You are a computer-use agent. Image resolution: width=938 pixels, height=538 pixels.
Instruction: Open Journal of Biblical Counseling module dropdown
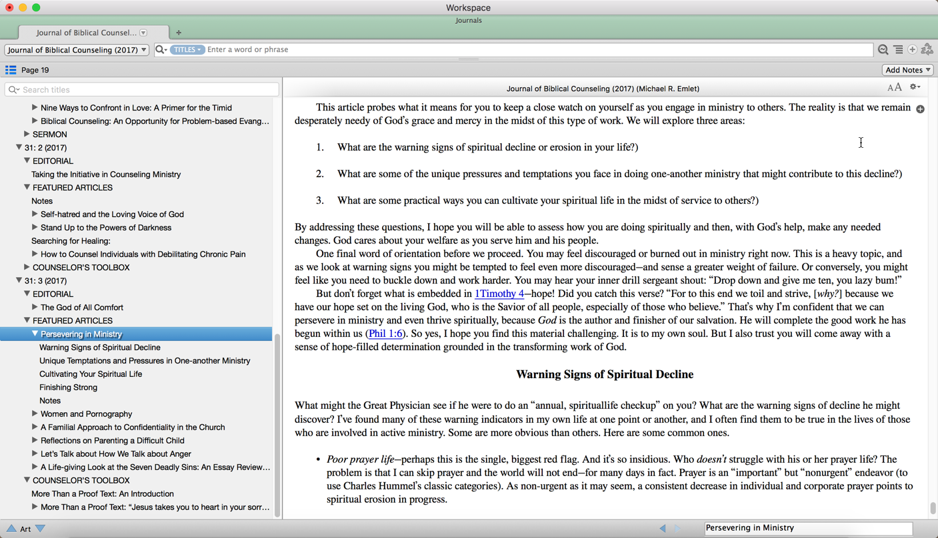(x=77, y=50)
